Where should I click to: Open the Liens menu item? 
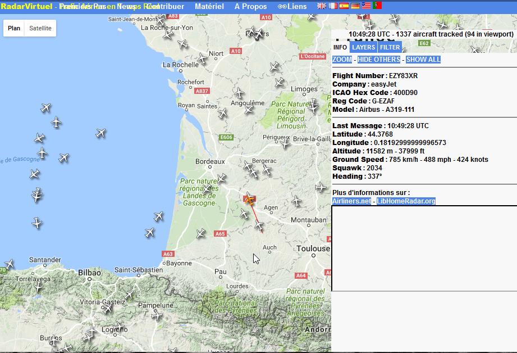[x=292, y=6]
